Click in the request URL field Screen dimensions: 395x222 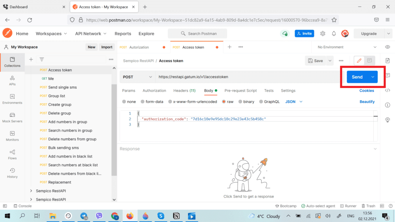point(248,77)
